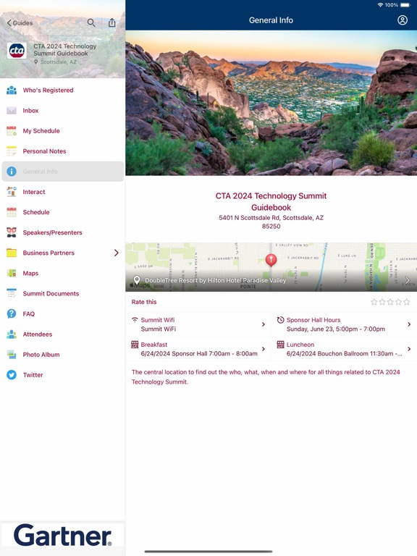The height and width of the screenshot is (556, 417).
Task: Click the Twitter bird icon
Action: (12, 375)
